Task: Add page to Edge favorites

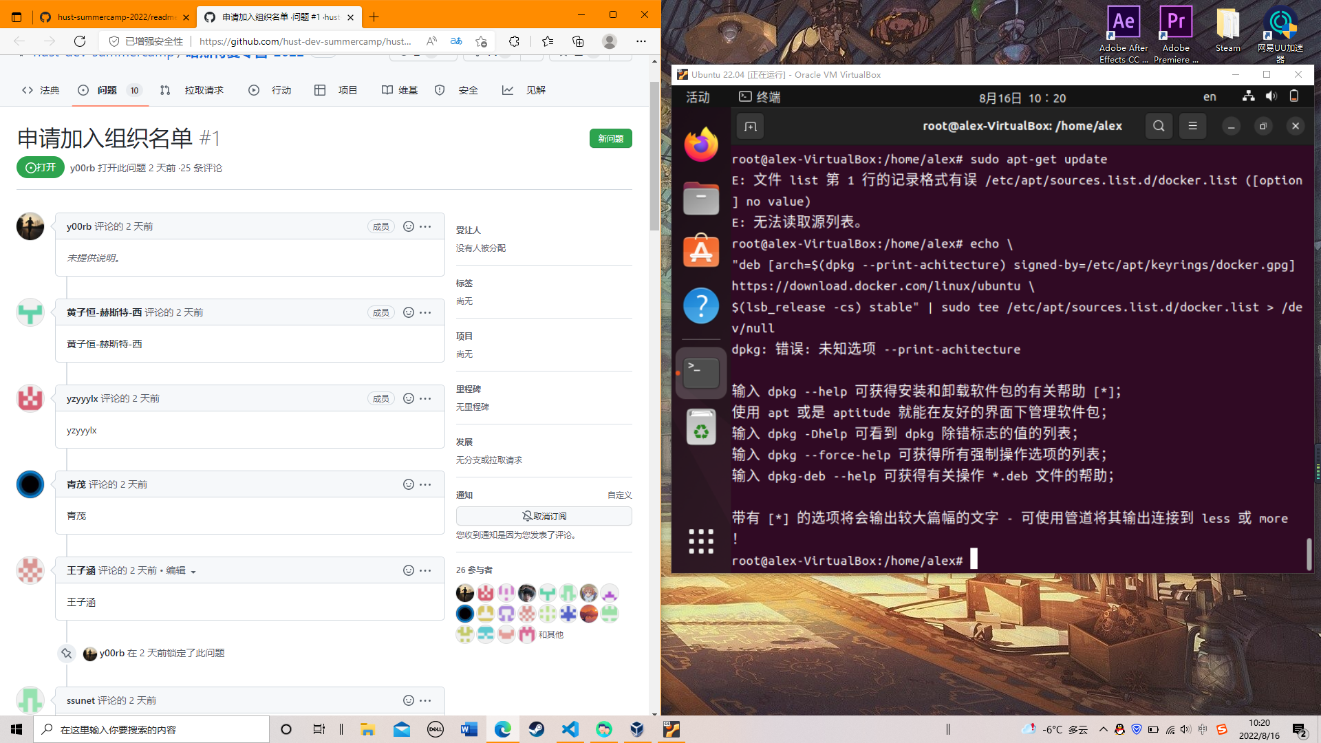Action: click(481, 41)
